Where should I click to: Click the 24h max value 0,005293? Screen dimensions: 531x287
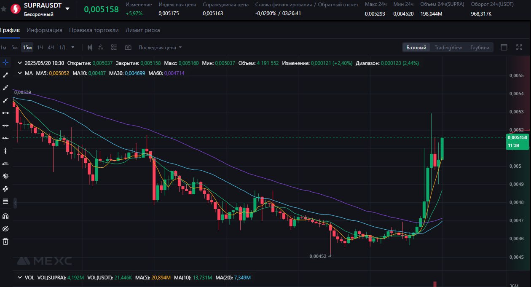click(x=375, y=13)
